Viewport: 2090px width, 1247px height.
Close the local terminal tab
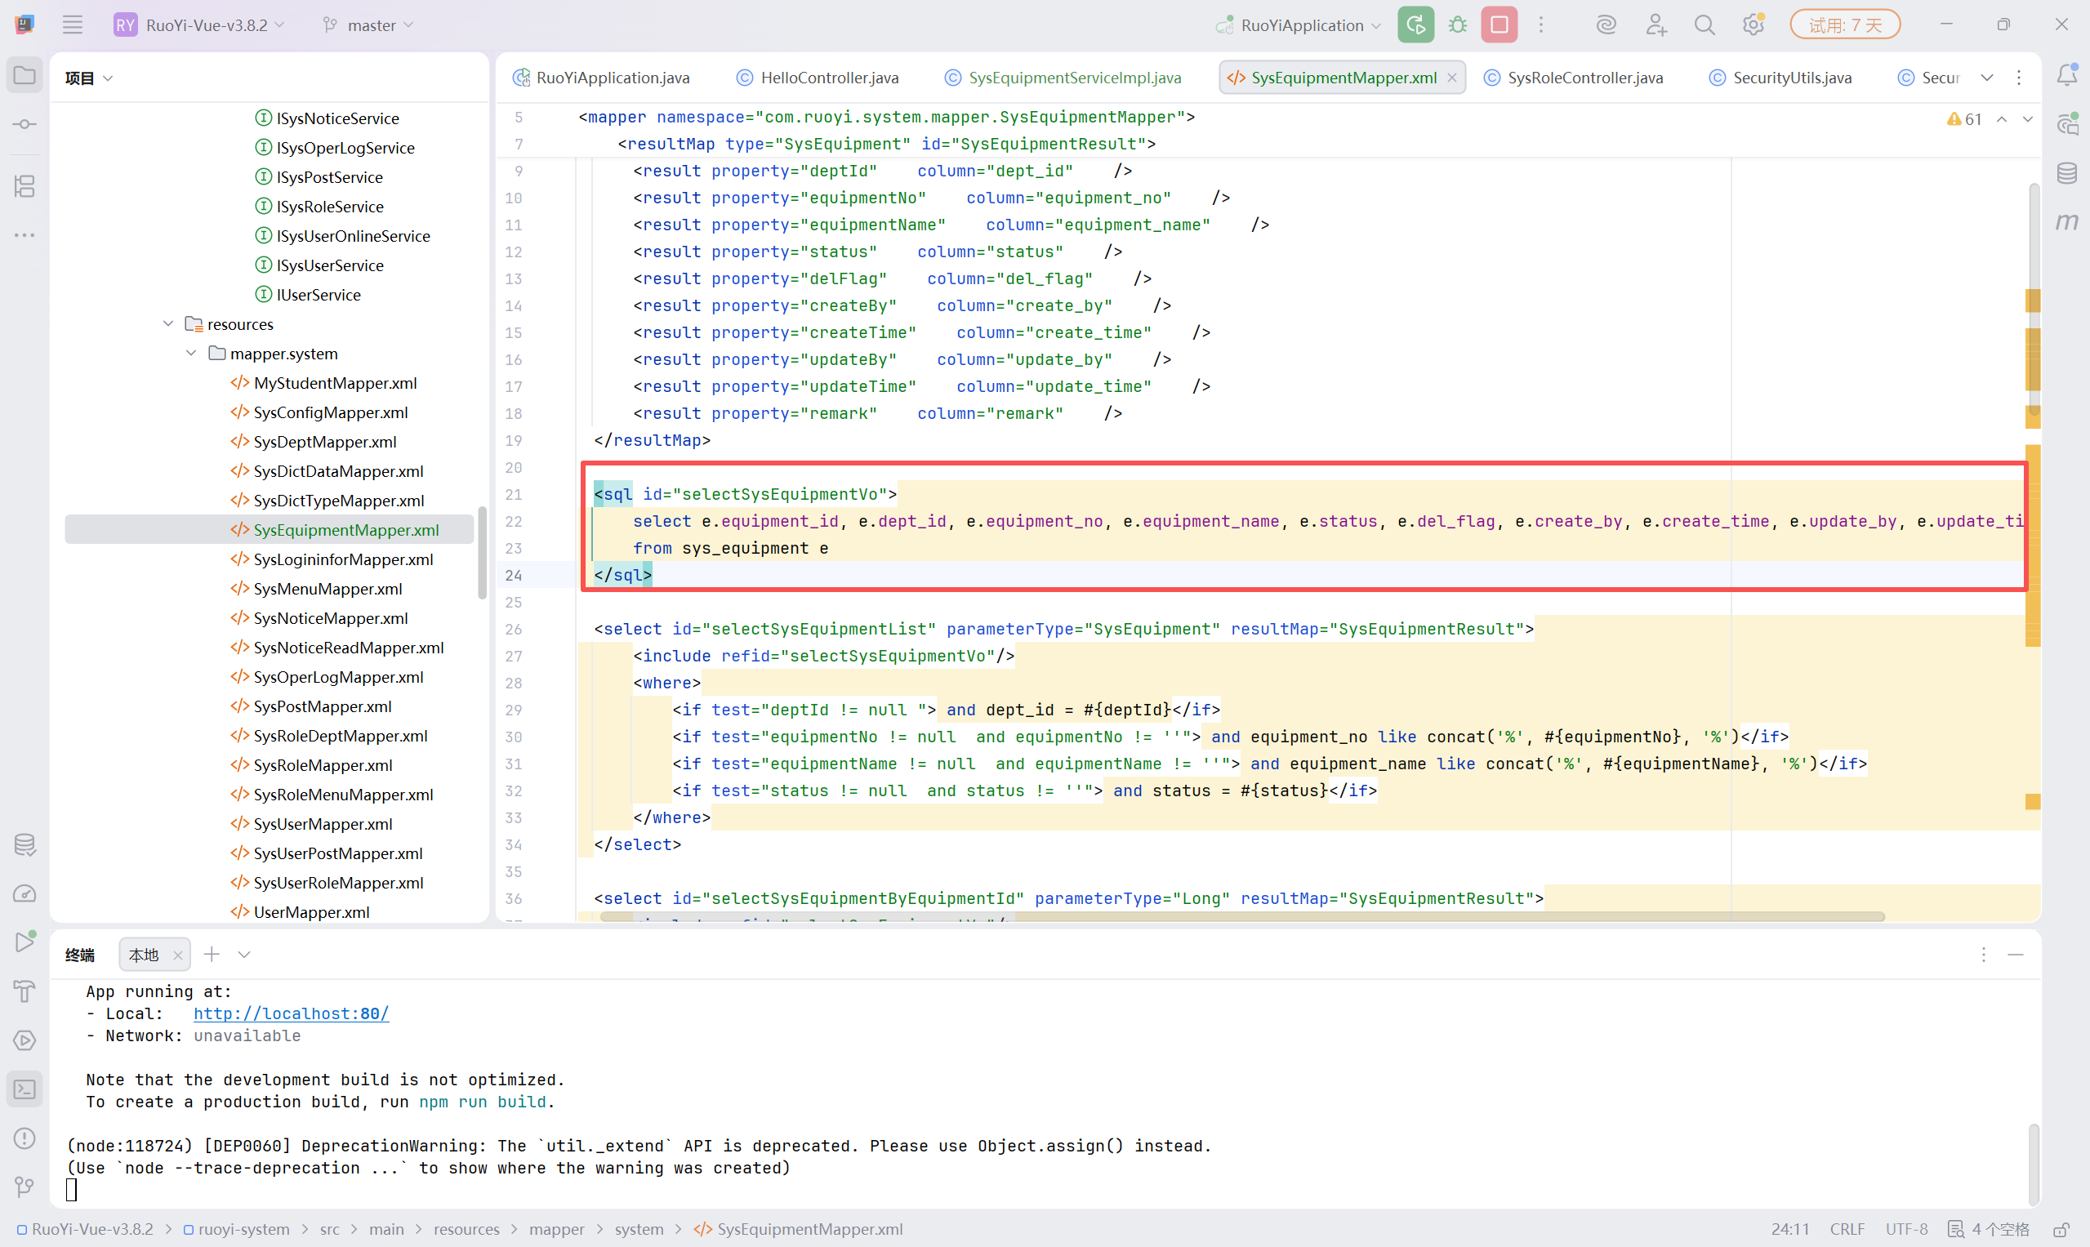coord(177,955)
